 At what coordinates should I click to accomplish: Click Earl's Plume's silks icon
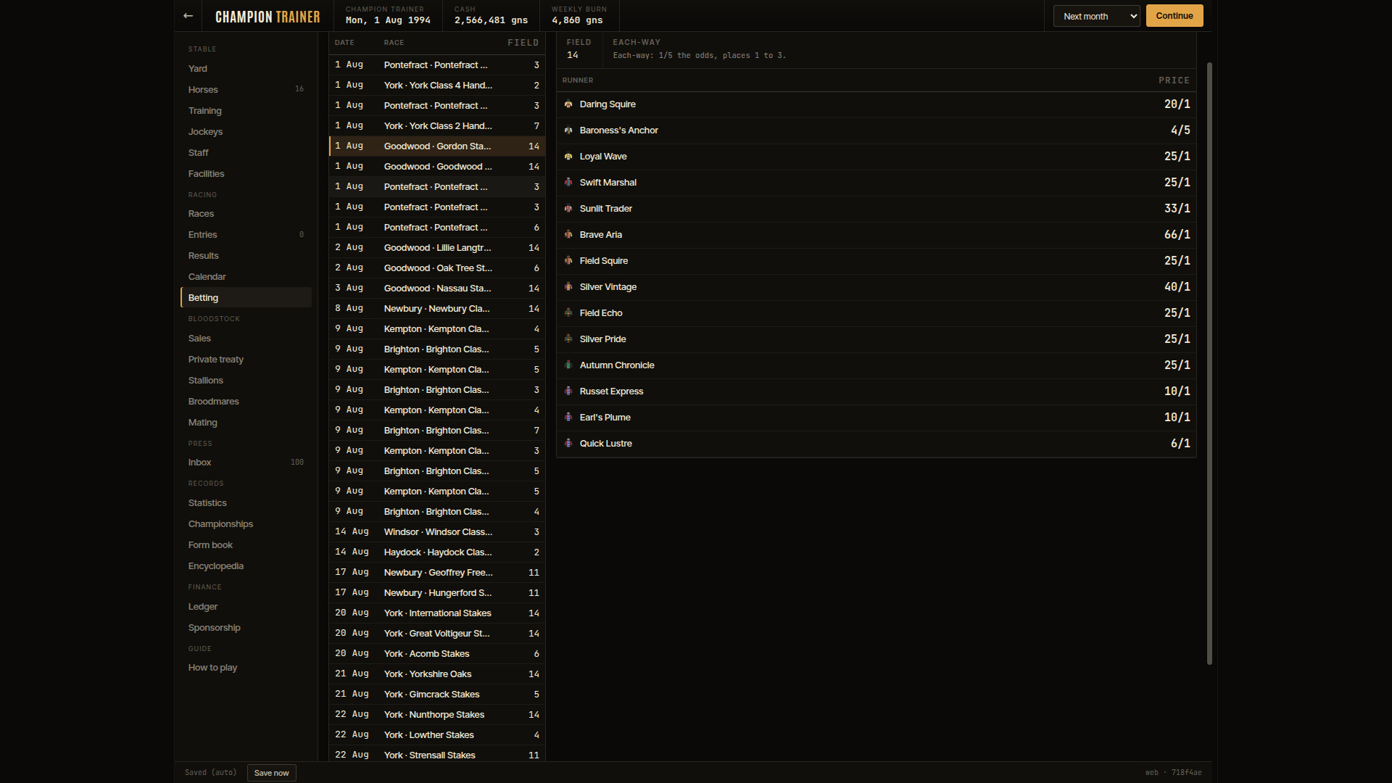568,418
